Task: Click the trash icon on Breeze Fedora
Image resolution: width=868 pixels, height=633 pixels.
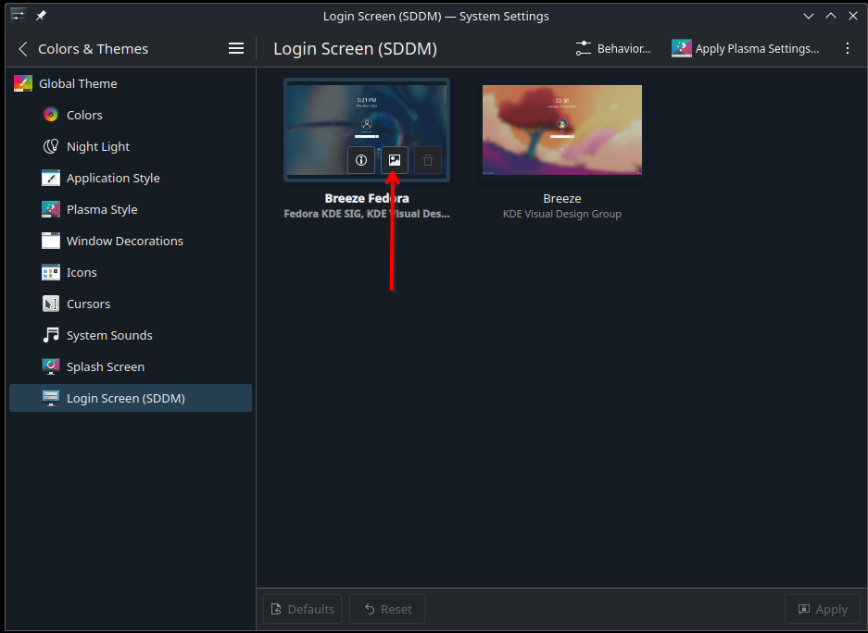Action: [428, 160]
